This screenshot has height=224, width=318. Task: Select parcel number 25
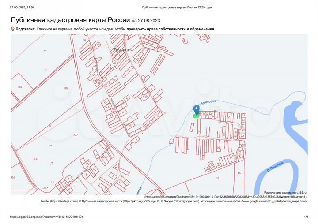[138, 59]
